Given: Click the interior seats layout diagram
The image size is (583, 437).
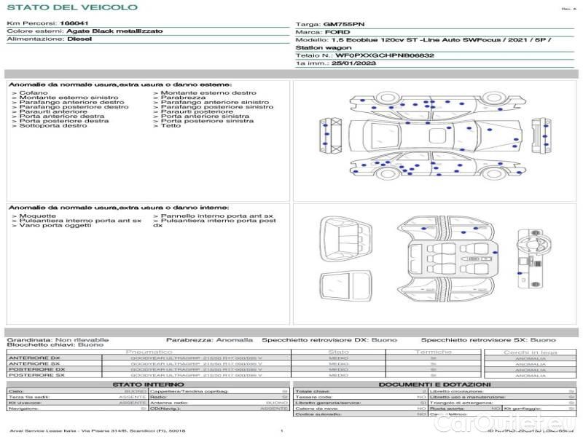Looking at the screenshot, I should pos(447,257).
